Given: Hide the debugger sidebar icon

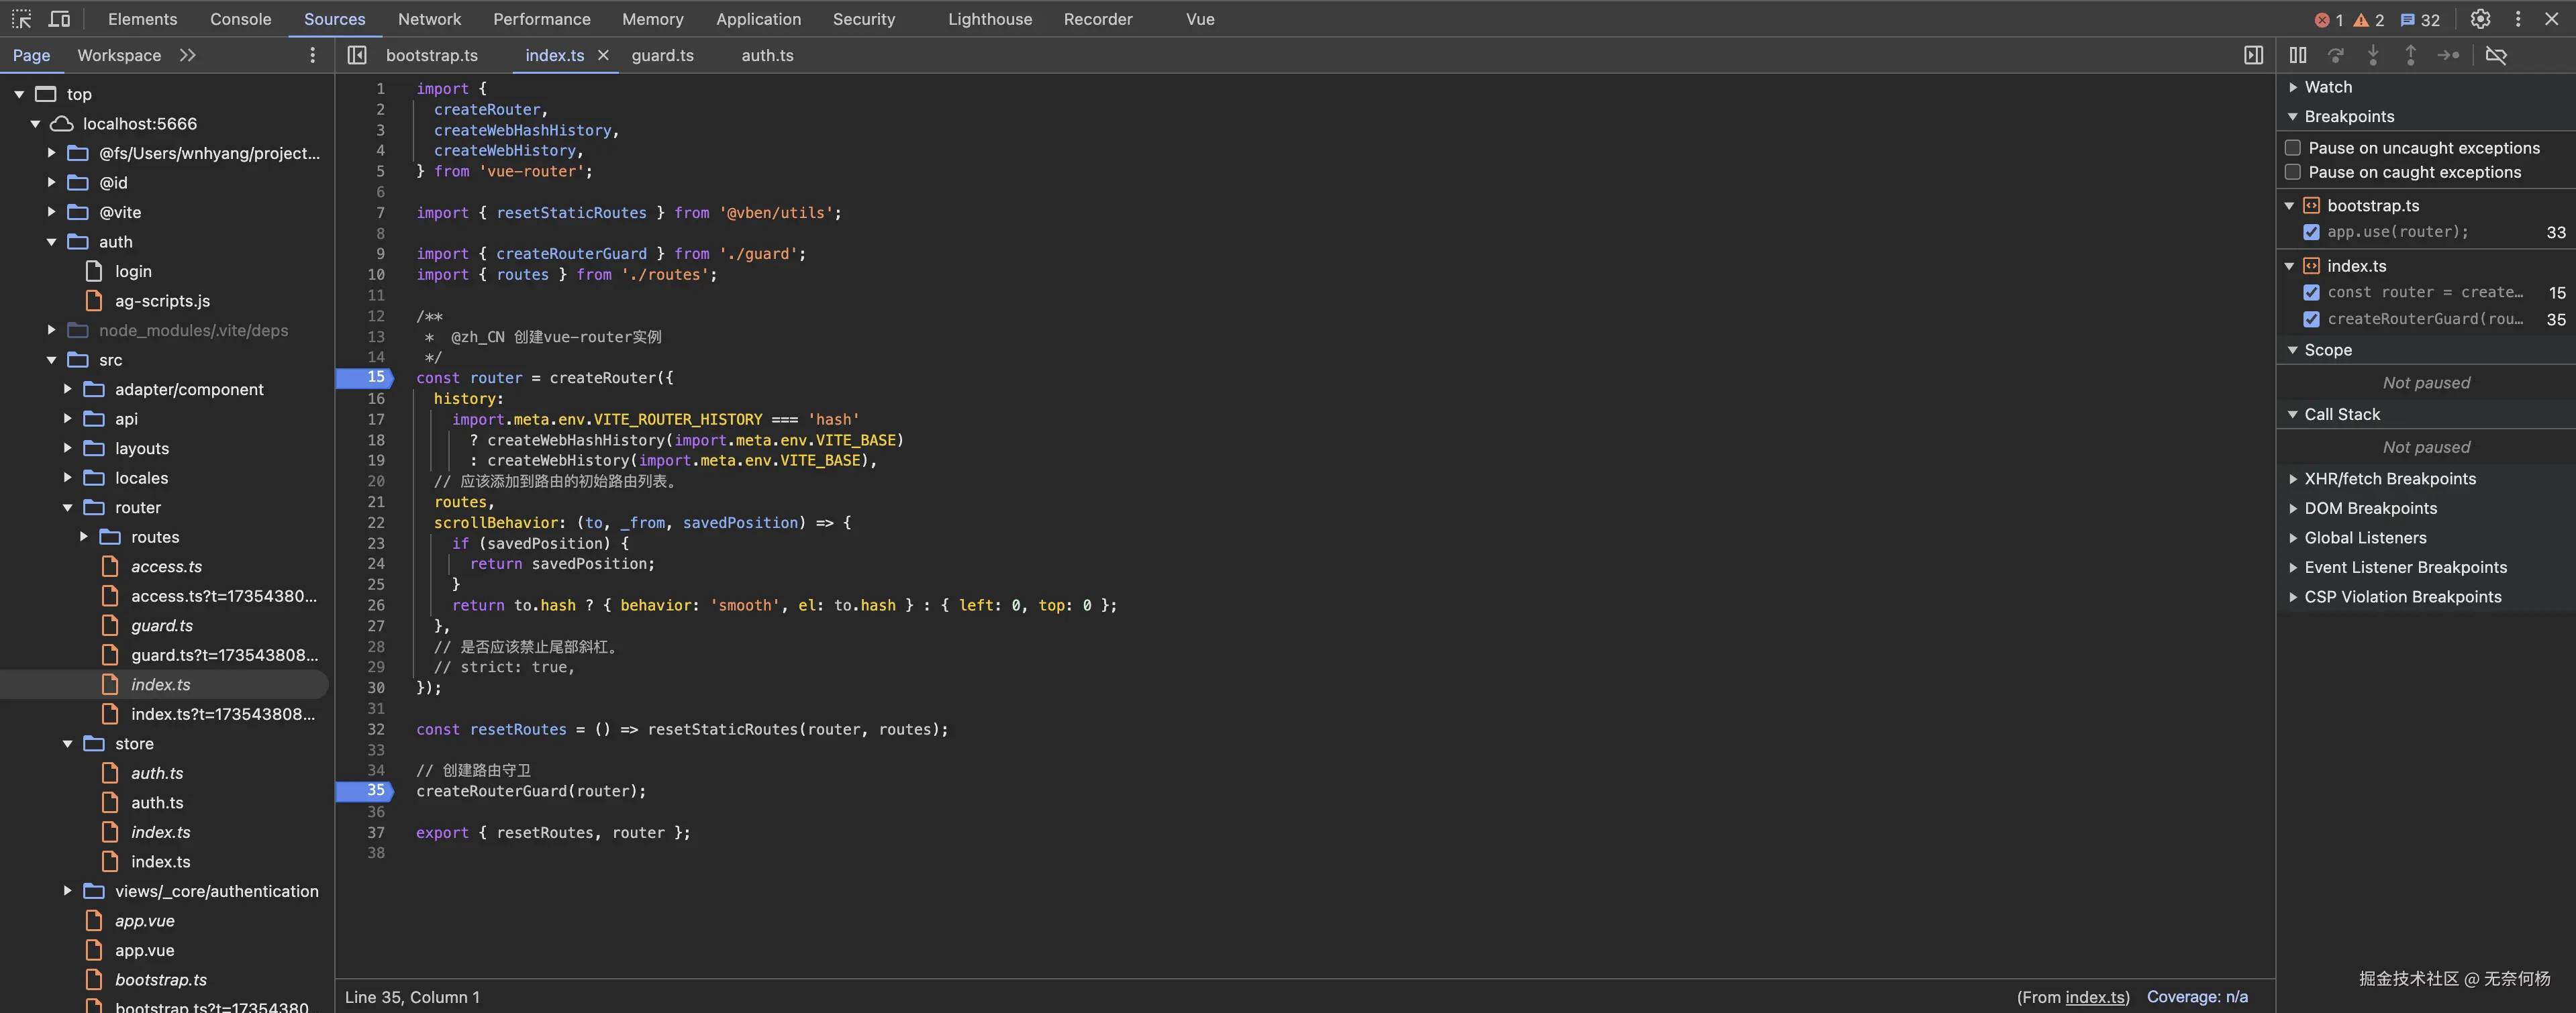Looking at the screenshot, I should 2253,55.
